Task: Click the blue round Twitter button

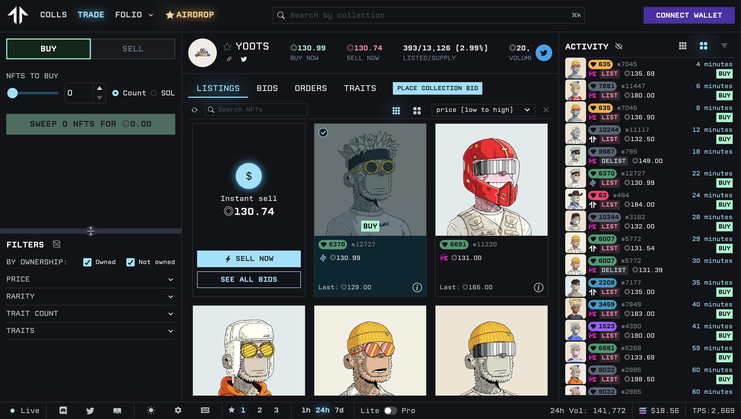Action: point(544,53)
